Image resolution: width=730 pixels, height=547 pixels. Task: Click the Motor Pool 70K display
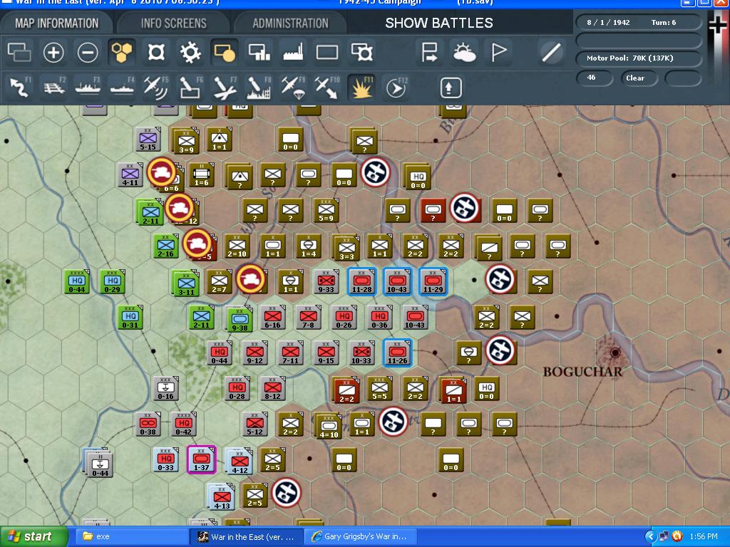tap(639, 58)
